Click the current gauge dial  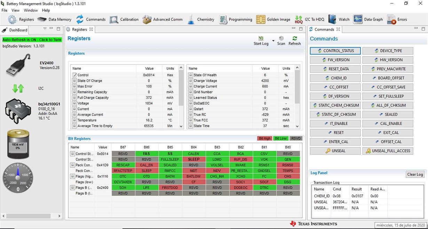[x=18, y=177]
